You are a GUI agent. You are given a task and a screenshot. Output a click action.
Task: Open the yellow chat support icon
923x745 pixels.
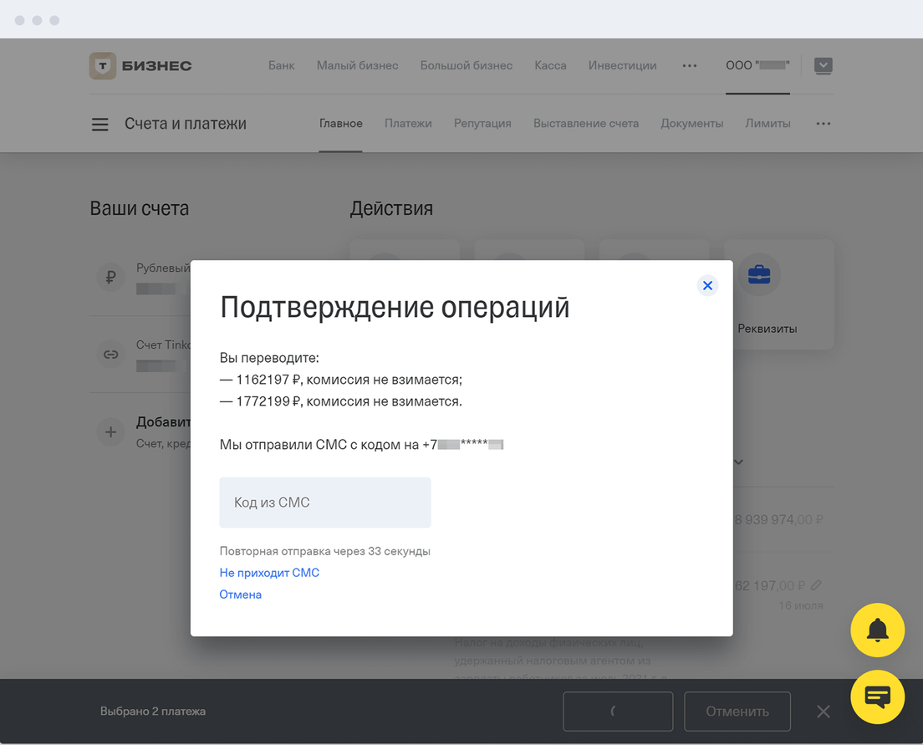(877, 697)
